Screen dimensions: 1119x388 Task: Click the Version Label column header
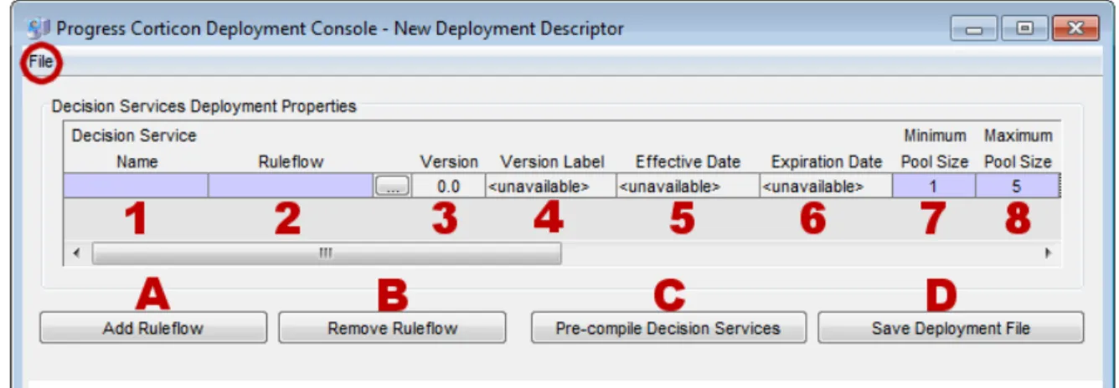click(552, 161)
